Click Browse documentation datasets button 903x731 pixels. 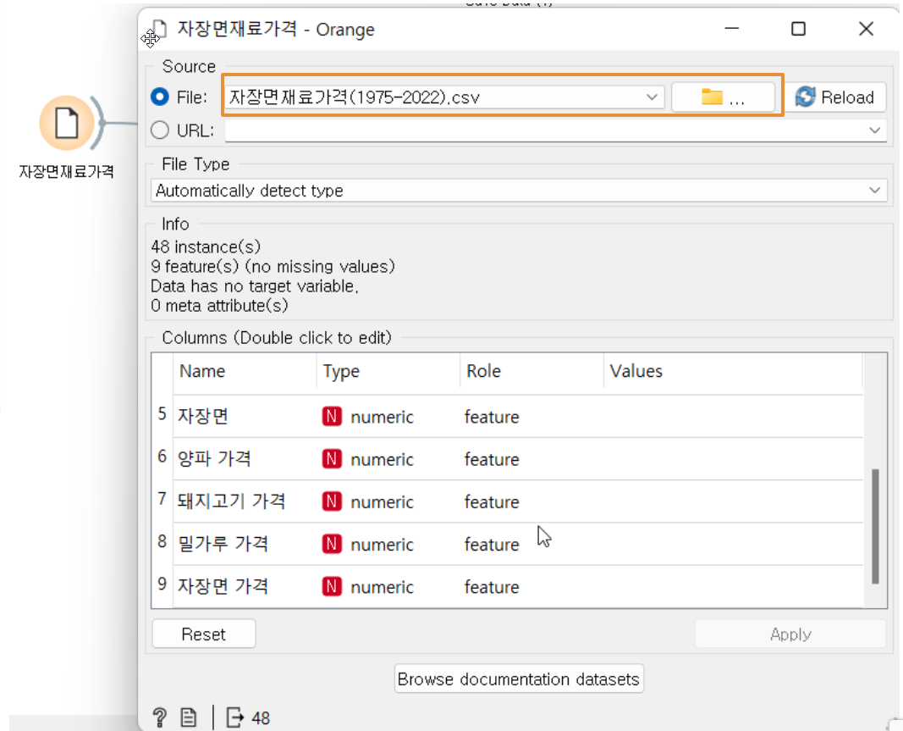click(519, 679)
